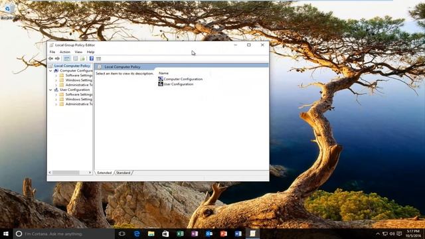
Task: Launch Microsoft Edge from the taskbar
Action: [137, 234]
